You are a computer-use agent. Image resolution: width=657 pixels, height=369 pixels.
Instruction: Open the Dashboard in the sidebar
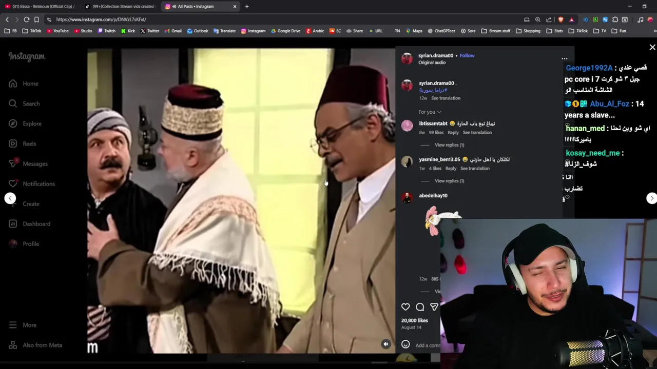(x=30, y=223)
